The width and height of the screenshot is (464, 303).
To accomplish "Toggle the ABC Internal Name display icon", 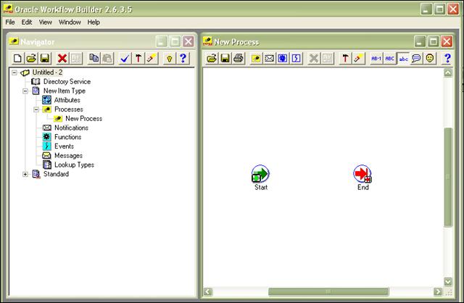I will (x=390, y=58).
